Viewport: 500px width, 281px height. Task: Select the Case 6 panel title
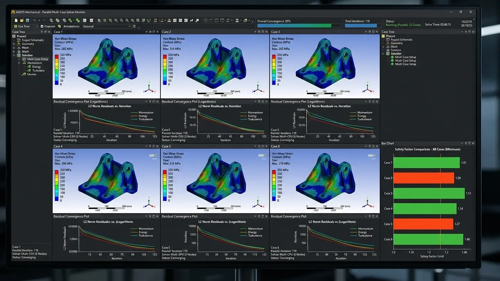point(275,146)
